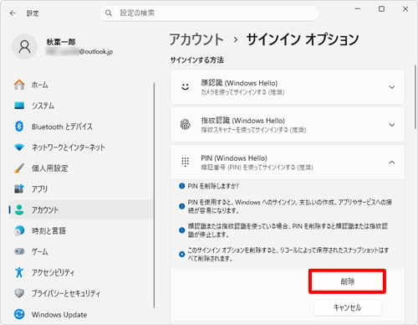Click the user avatar icon
Viewport: 418px width, 325px height.
click(x=24, y=47)
